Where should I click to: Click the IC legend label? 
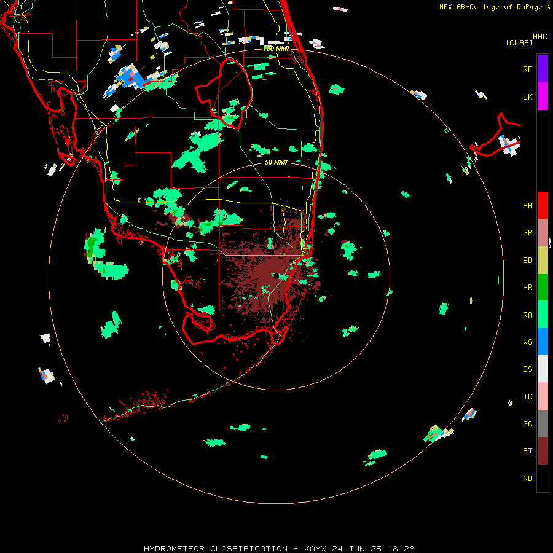[527, 397]
